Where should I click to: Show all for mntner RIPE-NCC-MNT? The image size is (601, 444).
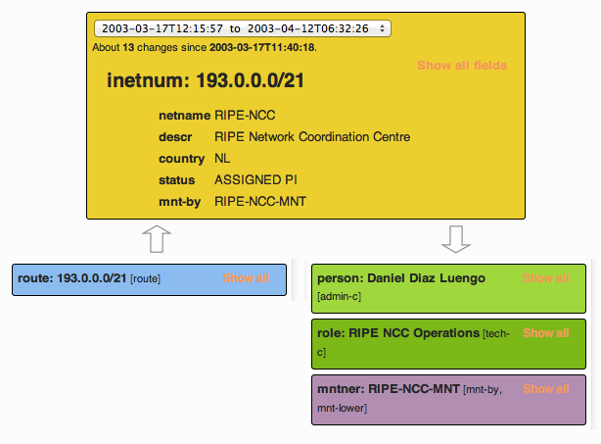[x=546, y=389]
